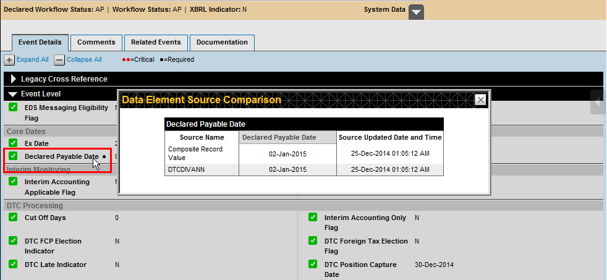Screen dimensions: 607x280
Task: Open the System Data dropdown arrow
Action: (416, 12)
